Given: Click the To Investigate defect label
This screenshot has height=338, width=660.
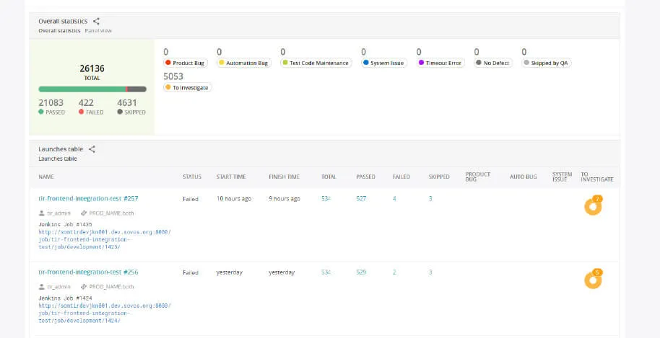Looking at the screenshot, I should point(190,88).
